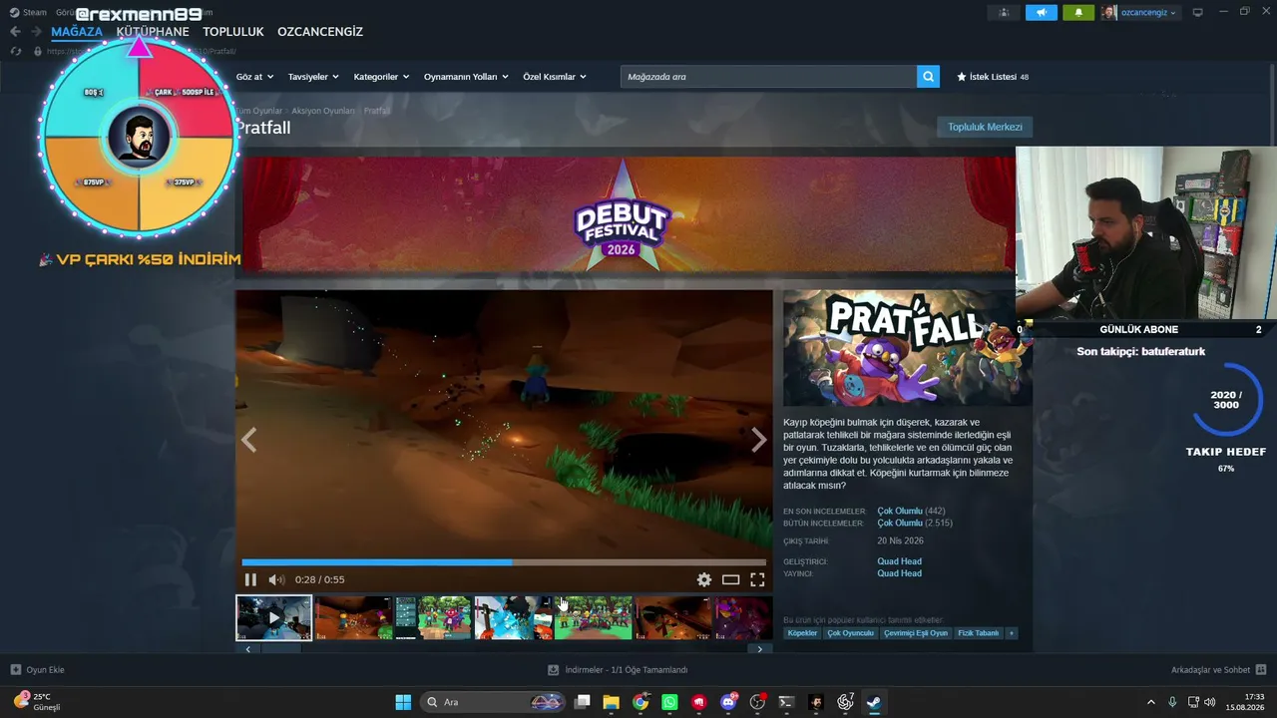Open ChatGPT icon in taskbar
The height and width of the screenshot is (718, 1277).
pos(845,702)
